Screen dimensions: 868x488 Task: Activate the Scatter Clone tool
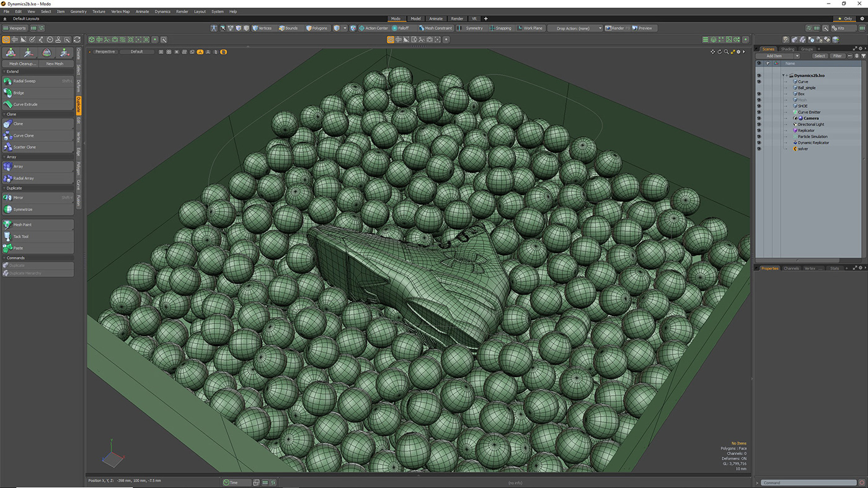point(25,147)
